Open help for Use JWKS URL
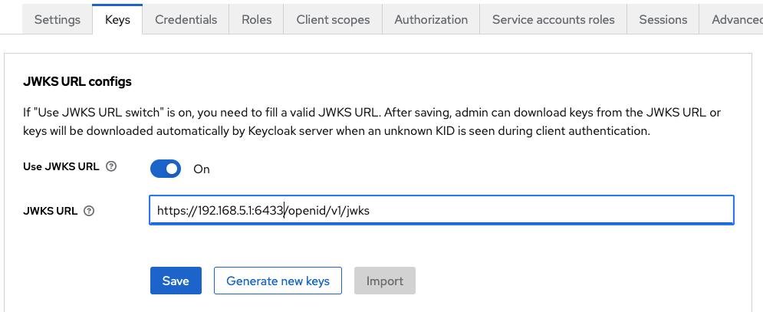 click(x=111, y=167)
